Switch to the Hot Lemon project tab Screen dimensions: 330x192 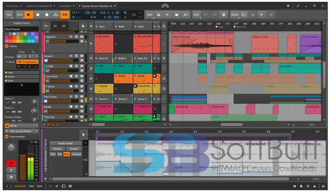12,6
